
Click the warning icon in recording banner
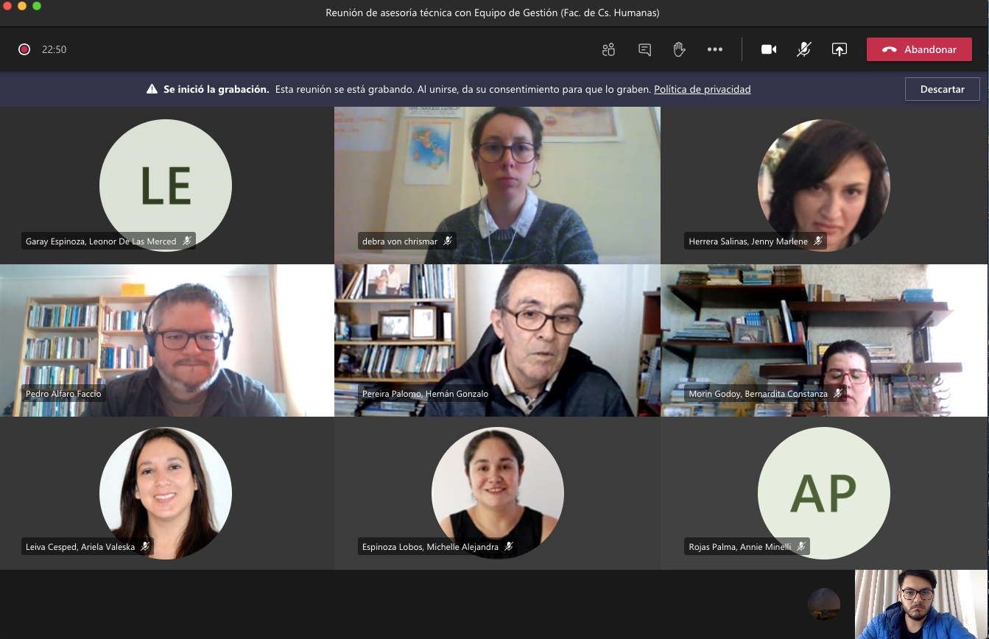coord(152,89)
